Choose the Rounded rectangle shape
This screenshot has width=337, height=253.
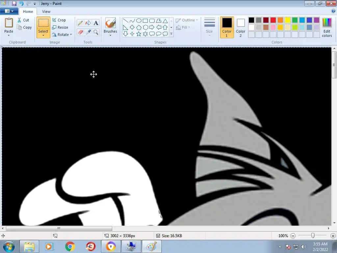[x=152, y=21]
